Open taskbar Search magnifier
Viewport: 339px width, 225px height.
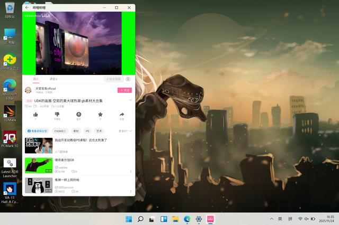coord(140,219)
